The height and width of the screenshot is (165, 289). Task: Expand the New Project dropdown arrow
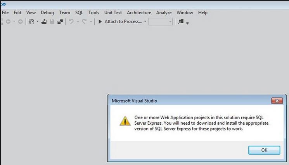click(37, 22)
